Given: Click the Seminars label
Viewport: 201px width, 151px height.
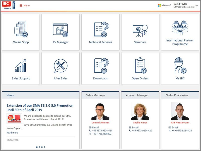Looking at the screenshot, I should pos(140,42).
